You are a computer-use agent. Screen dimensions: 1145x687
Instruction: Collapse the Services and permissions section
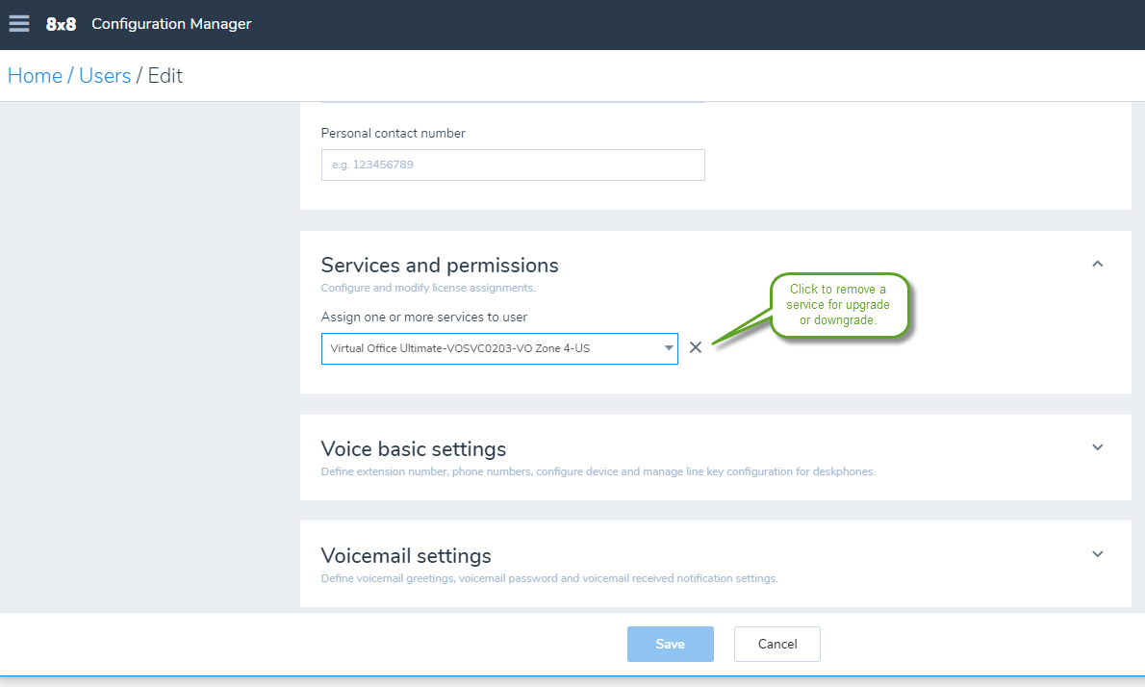click(x=1097, y=265)
